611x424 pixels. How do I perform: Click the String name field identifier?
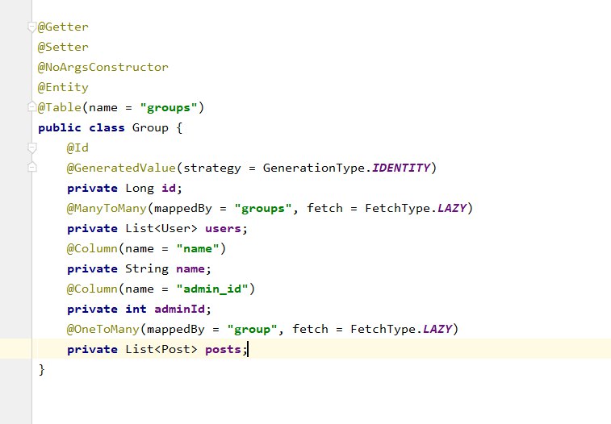190,268
